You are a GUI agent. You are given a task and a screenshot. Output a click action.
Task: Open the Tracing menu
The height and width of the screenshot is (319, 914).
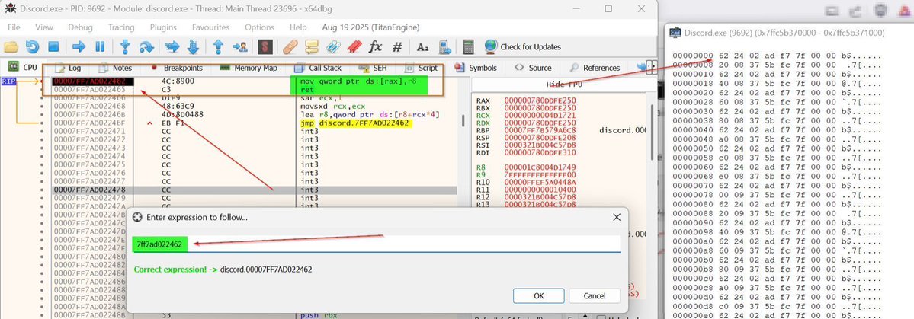[120, 27]
